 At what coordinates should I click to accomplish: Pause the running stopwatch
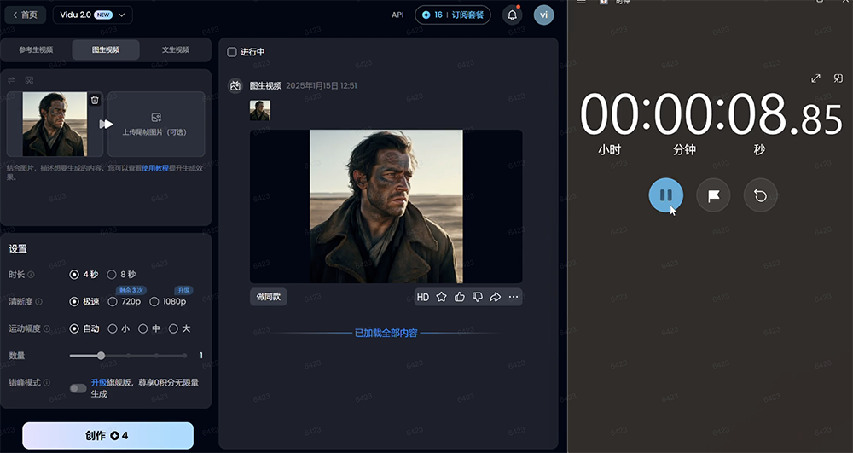coord(665,195)
